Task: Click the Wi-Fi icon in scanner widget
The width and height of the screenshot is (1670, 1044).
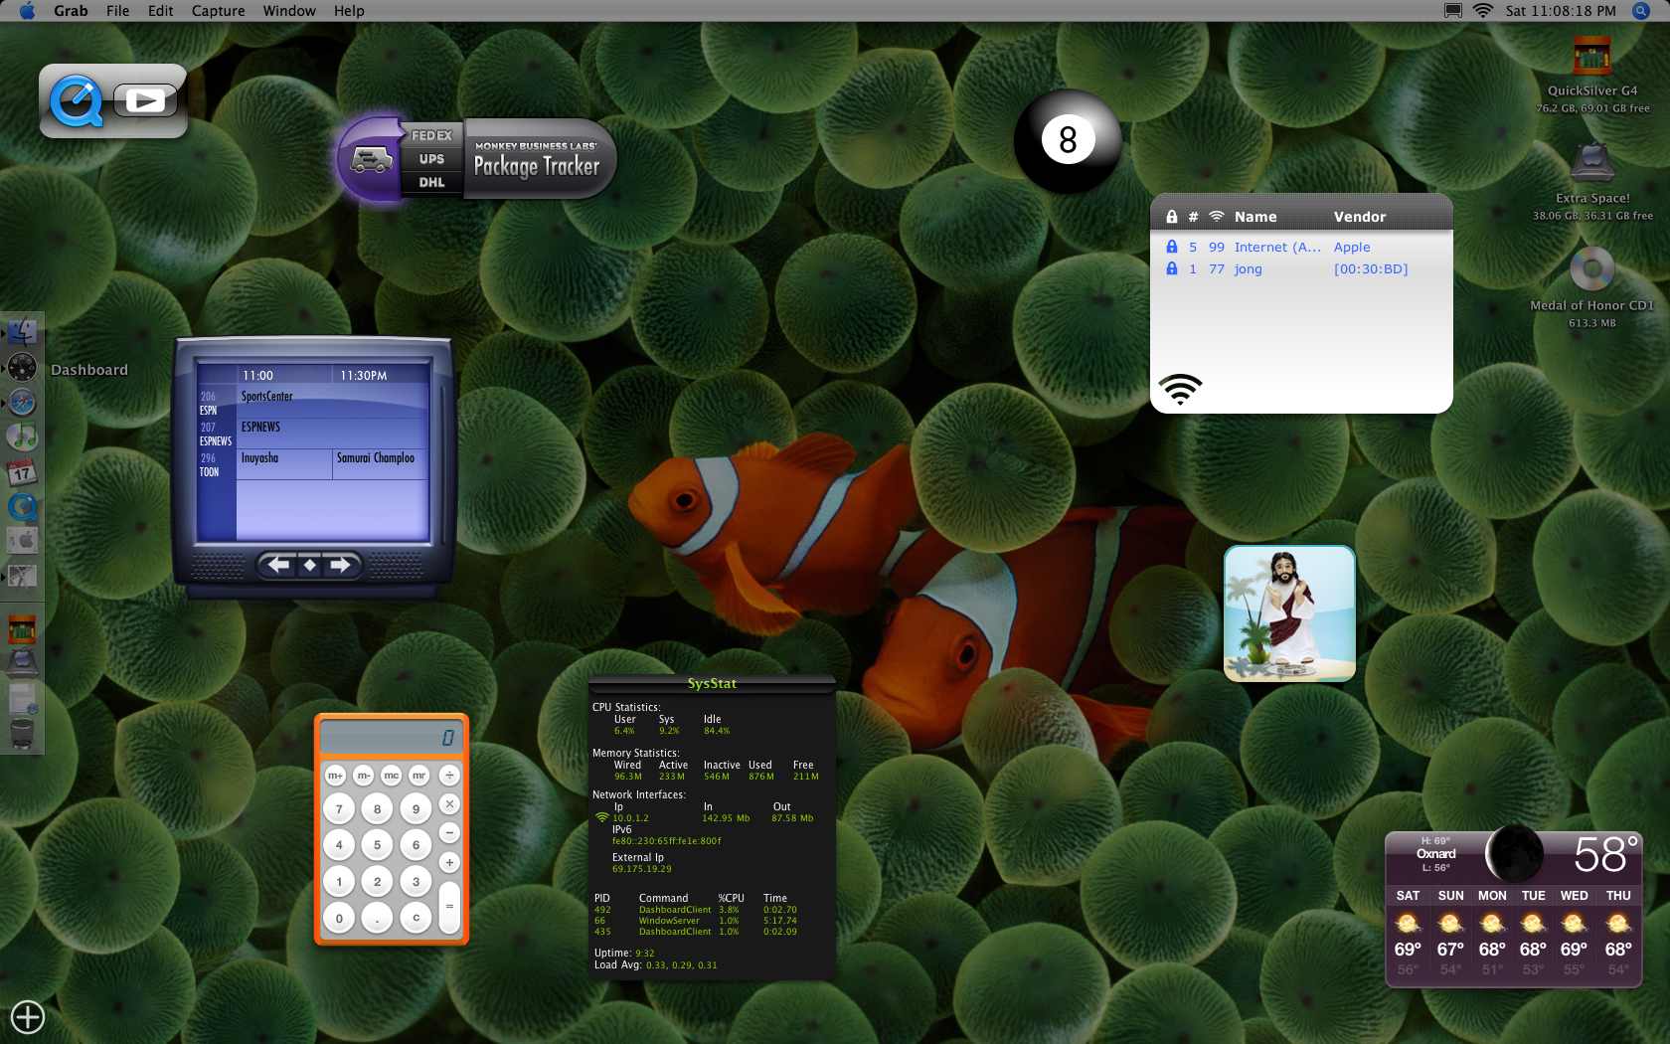Action: pyautogui.click(x=1180, y=389)
